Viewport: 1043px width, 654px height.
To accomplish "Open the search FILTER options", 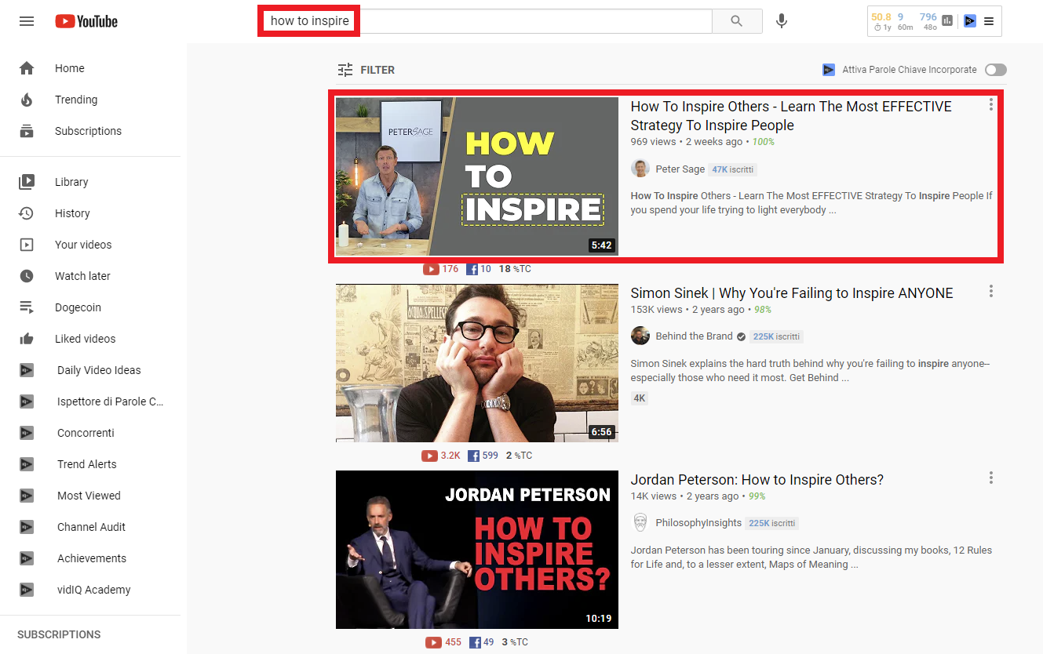I will click(366, 70).
